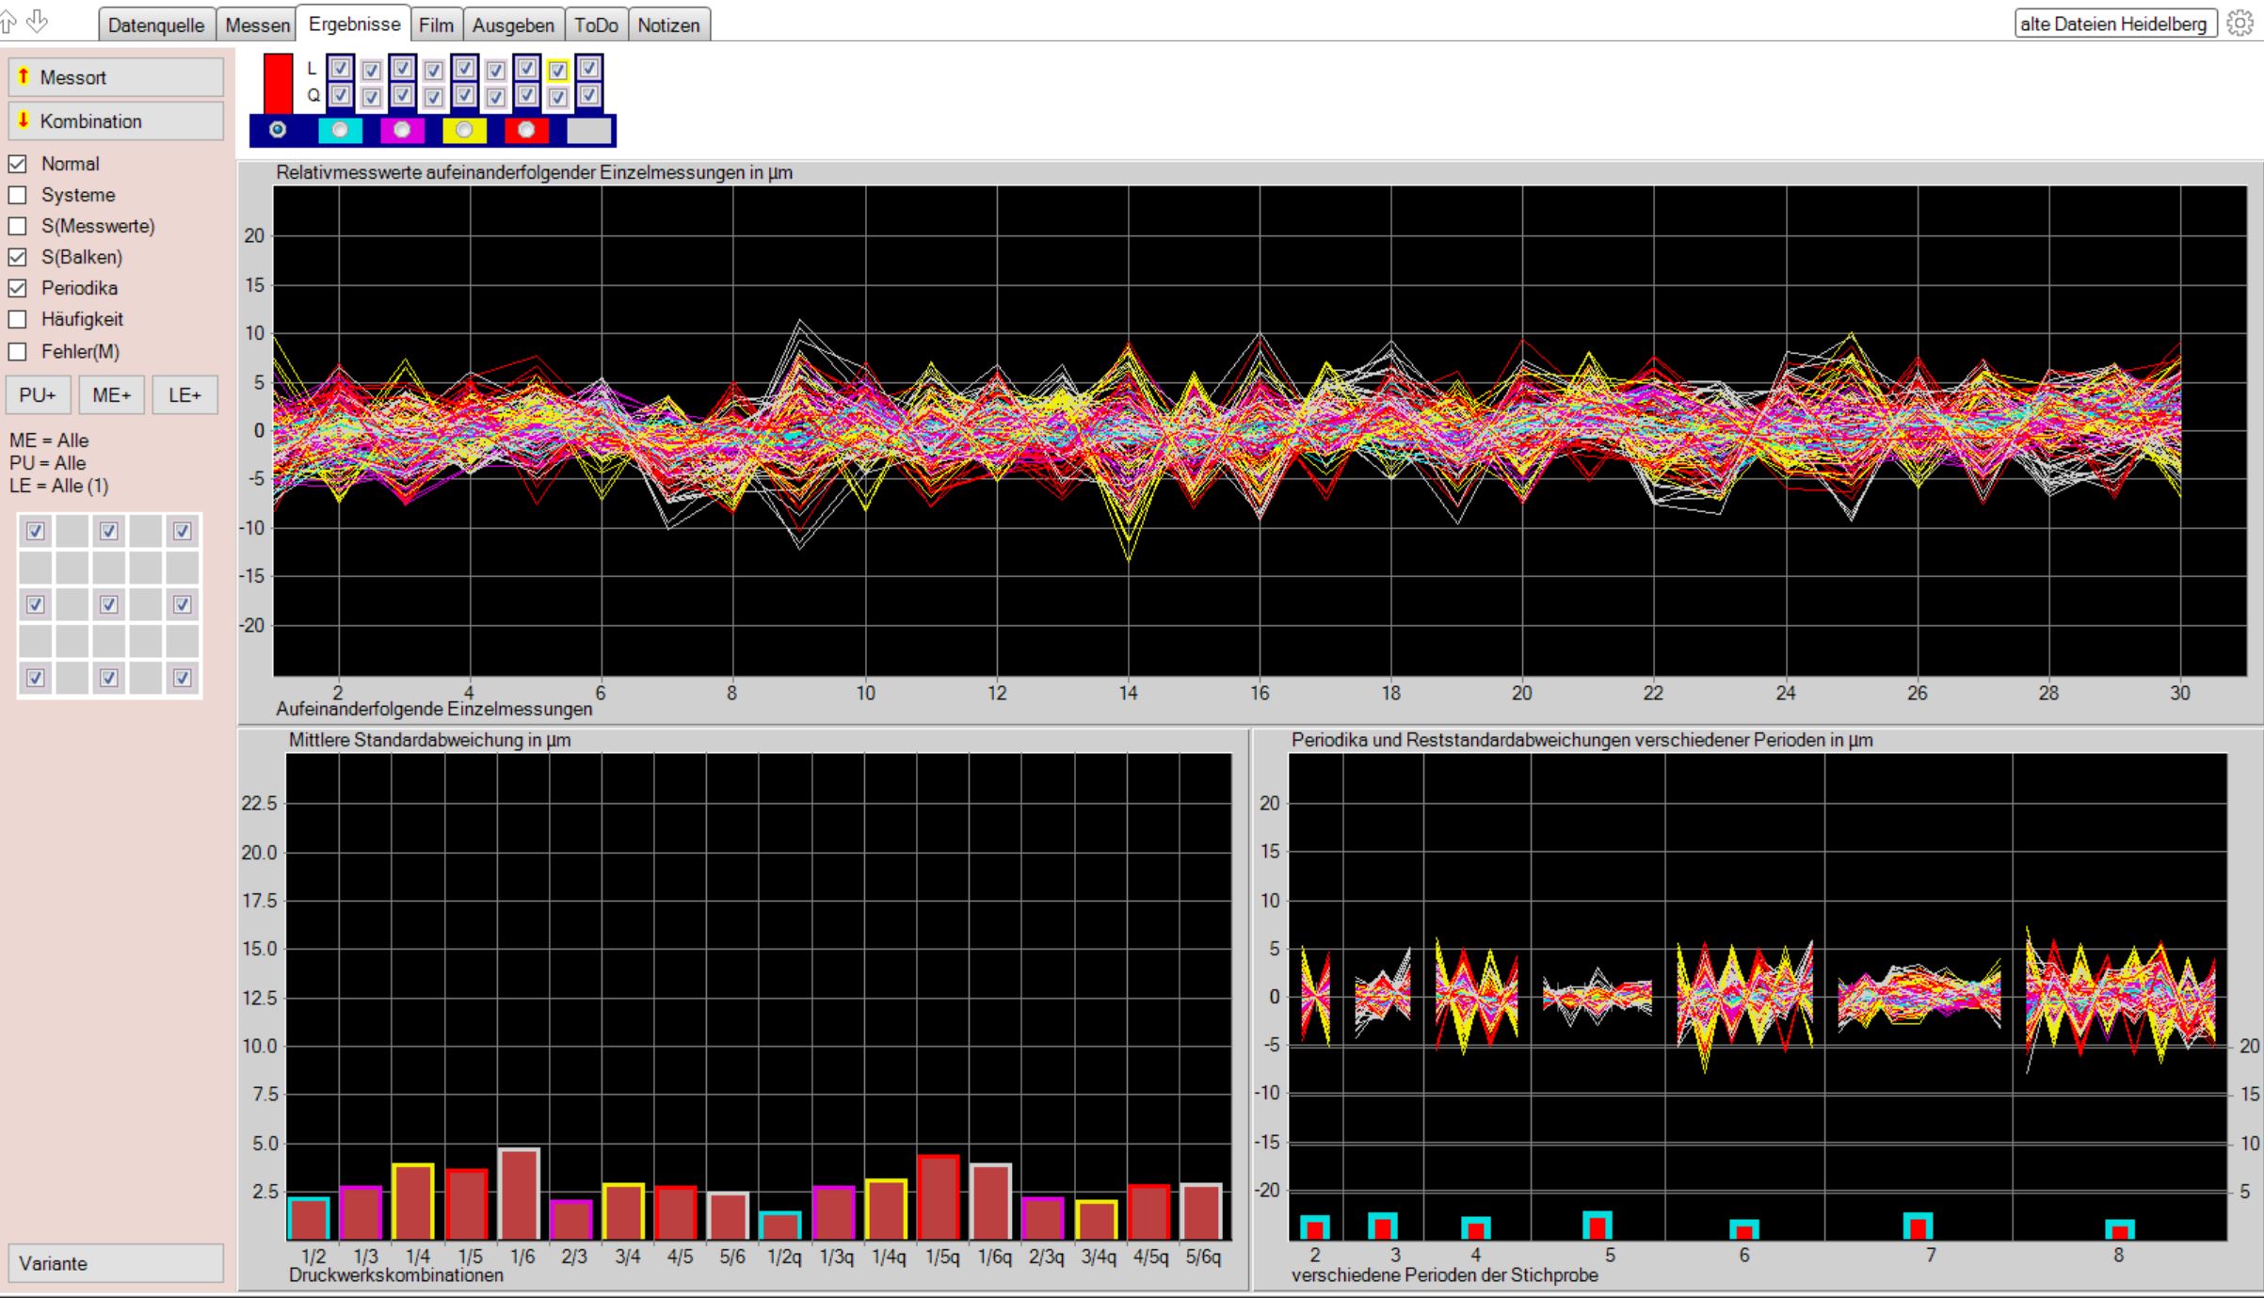The image size is (2264, 1298).
Task: Click the Variante button
Action: [116, 1263]
